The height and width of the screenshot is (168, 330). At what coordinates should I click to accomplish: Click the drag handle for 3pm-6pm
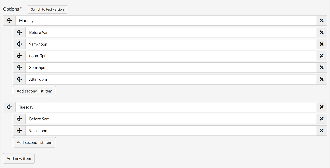pos(19,67)
